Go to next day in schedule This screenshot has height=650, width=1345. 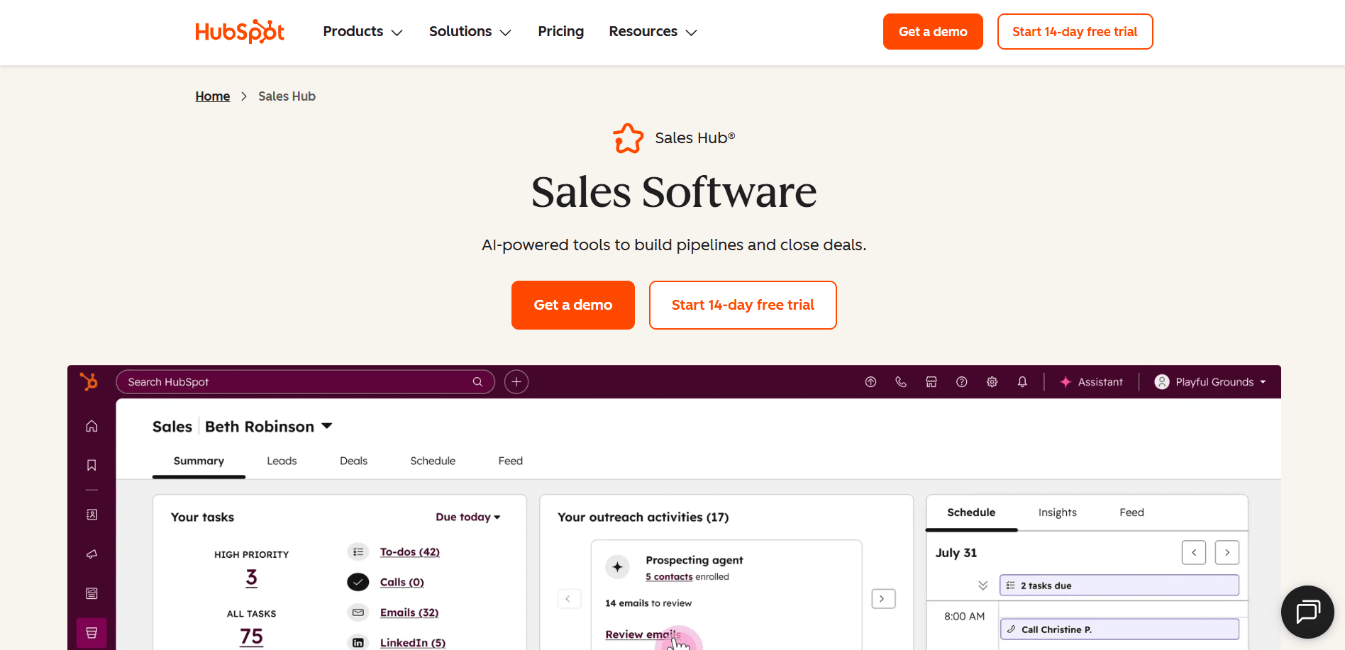pos(1227,552)
